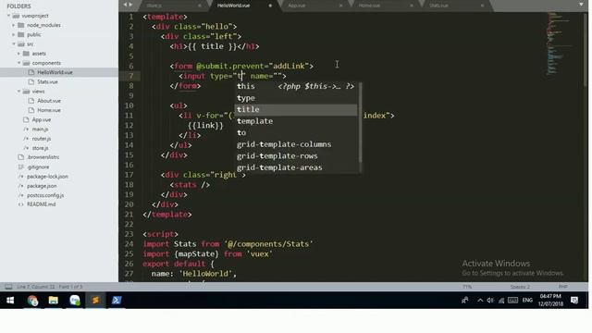Select the assets folder in sidebar
This screenshot has height=333, width=592.
[39, 54]
